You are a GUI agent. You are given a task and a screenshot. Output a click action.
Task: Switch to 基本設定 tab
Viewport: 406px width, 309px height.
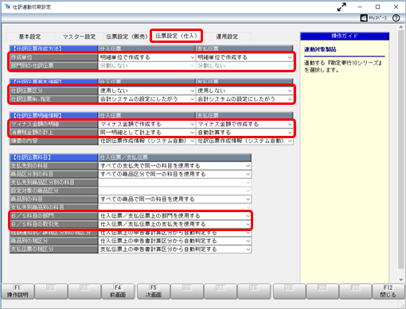(x=29, y=37)
